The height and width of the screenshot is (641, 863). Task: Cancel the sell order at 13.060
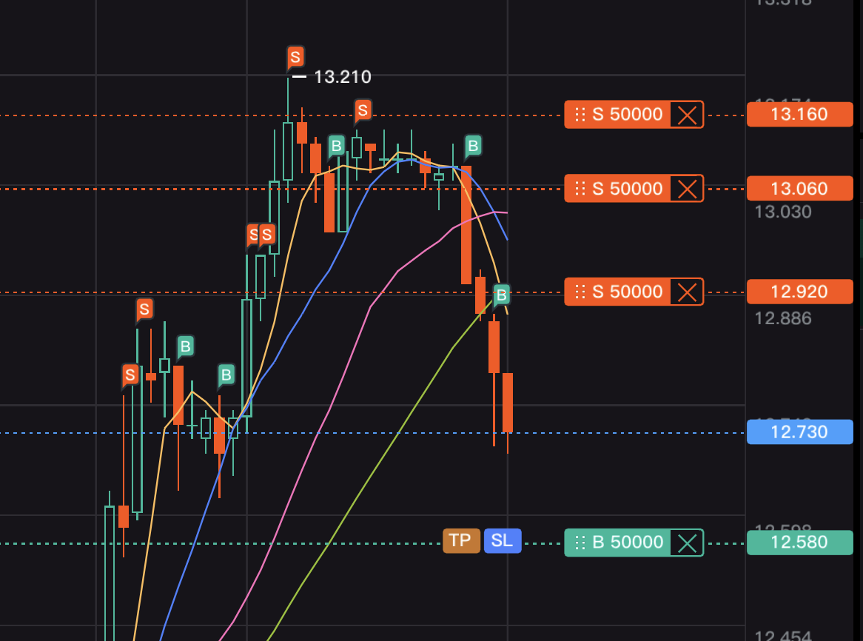(x=687, y=189)
